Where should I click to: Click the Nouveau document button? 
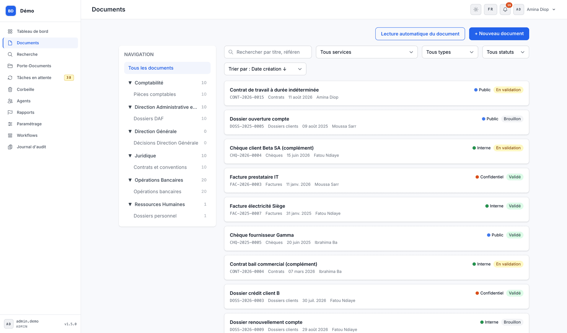click(x=499, y=34)
